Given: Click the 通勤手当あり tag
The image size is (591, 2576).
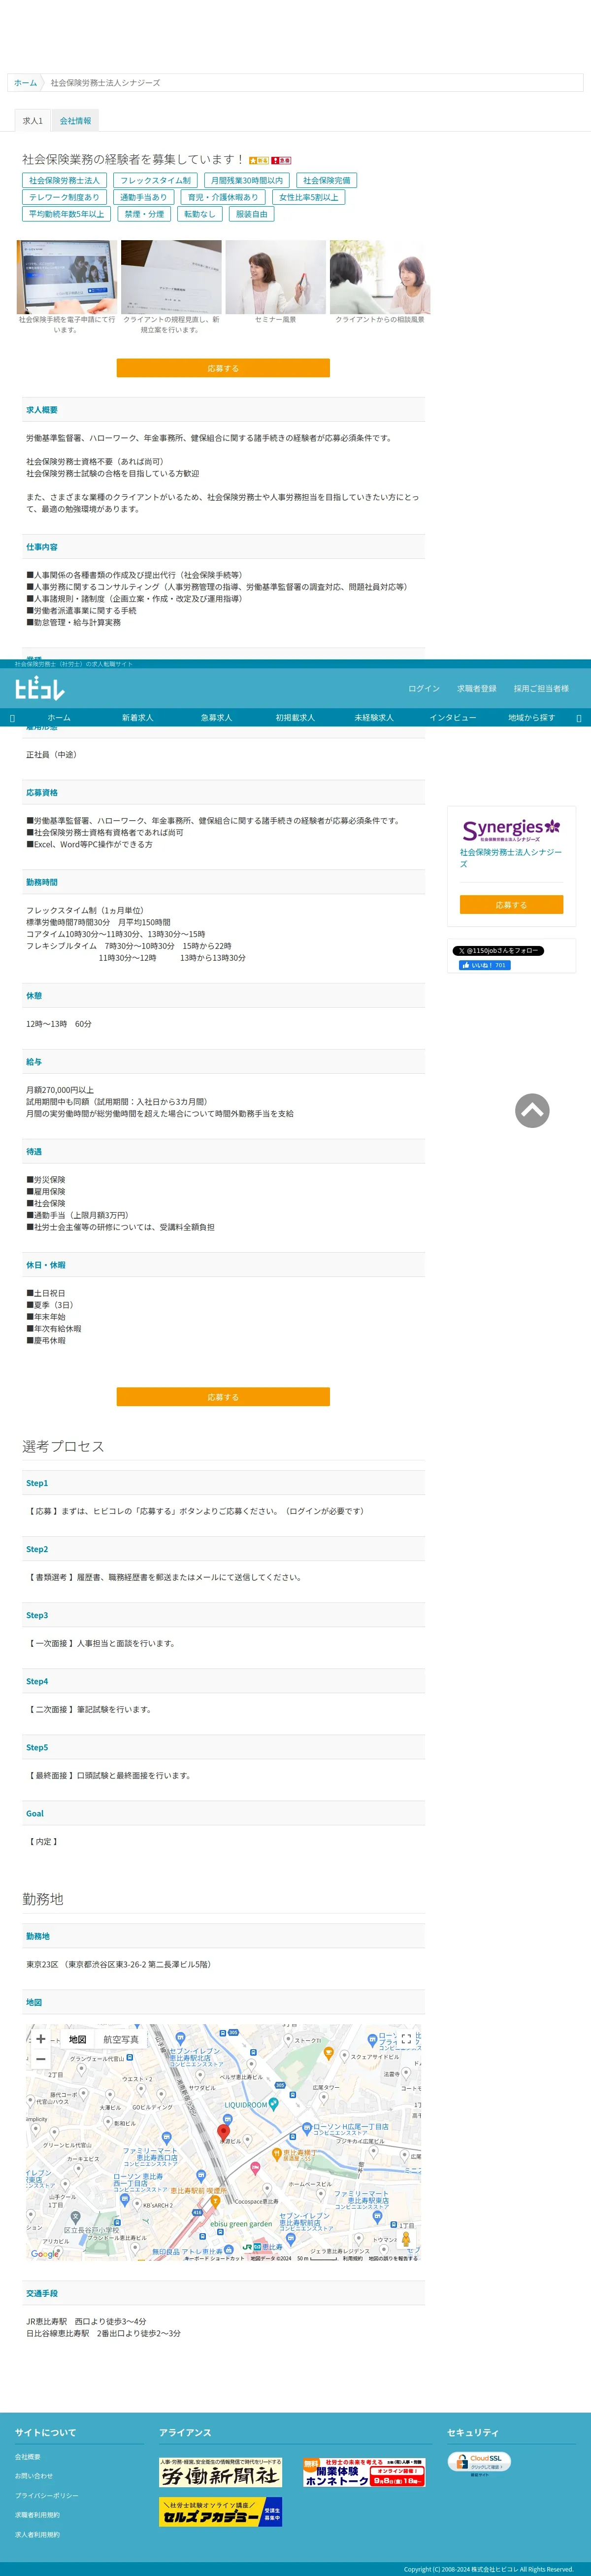Looking at the screenshot, I should click(144, 197).
